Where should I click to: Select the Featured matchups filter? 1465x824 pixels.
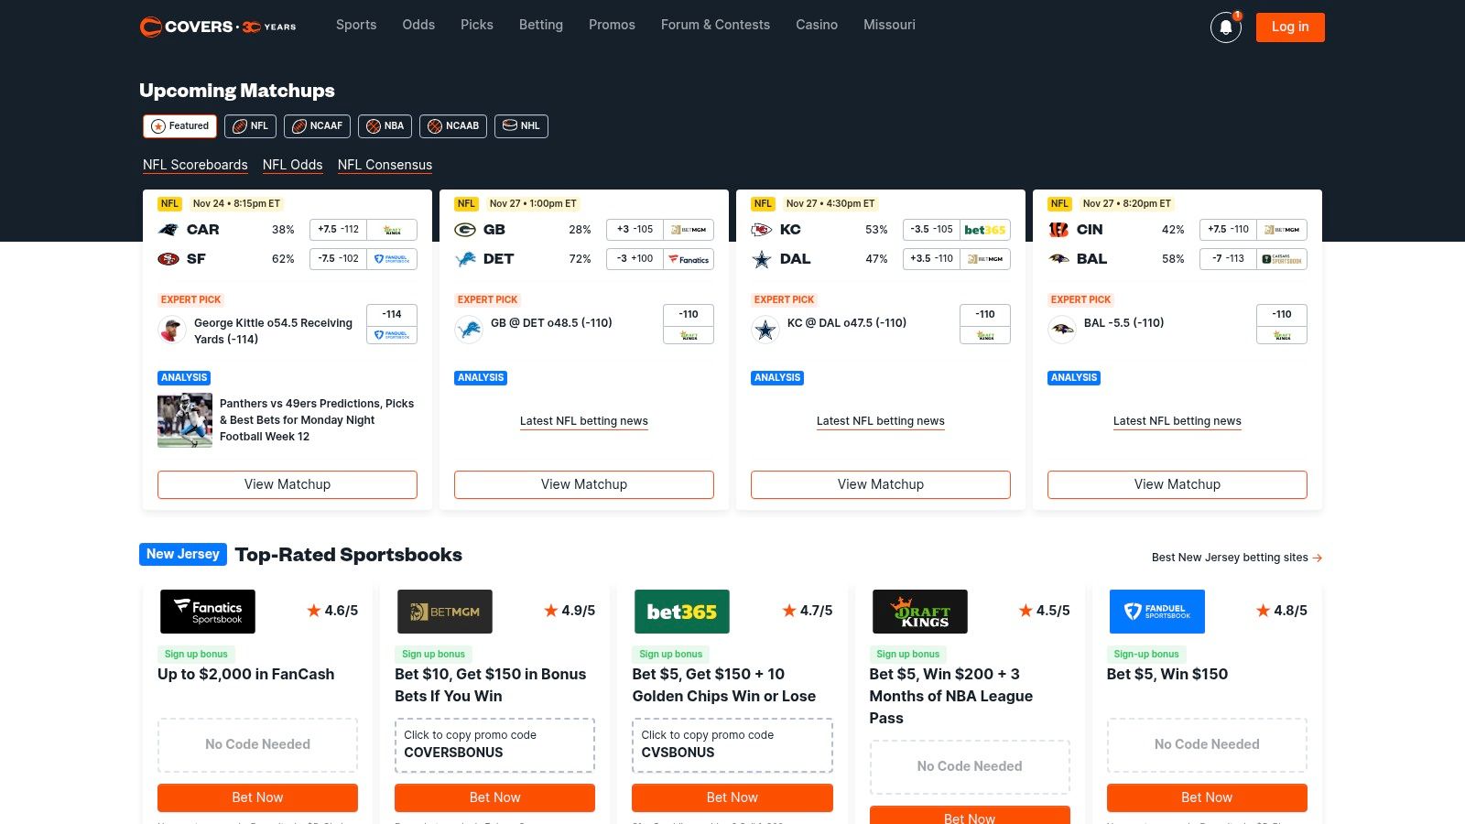179,126
